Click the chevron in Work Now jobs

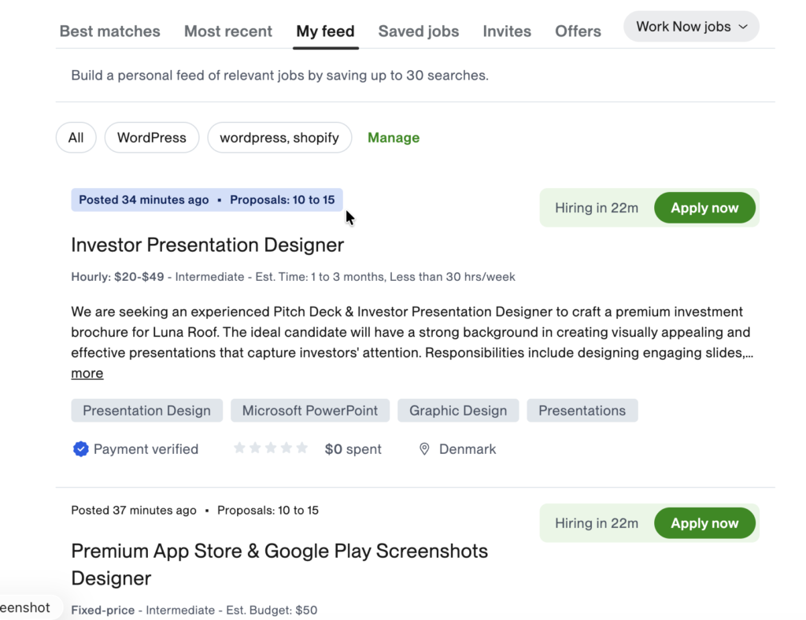(743, 27)
